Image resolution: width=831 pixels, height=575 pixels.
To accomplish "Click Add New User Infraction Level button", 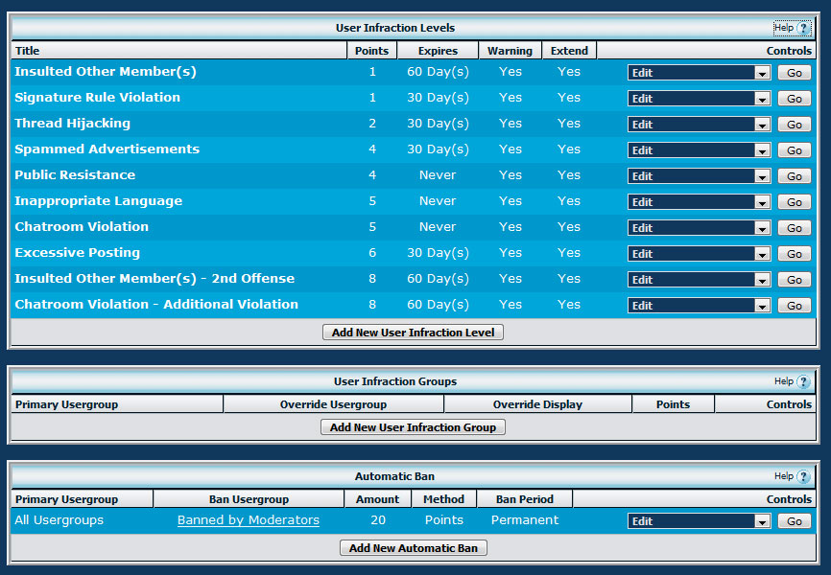I will coord(413,333).
